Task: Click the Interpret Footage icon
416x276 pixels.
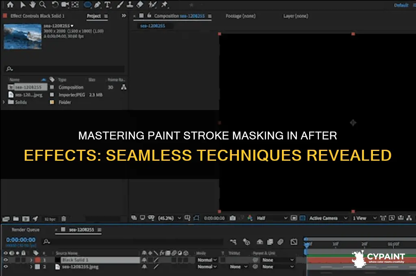Action: pos(6,219)
